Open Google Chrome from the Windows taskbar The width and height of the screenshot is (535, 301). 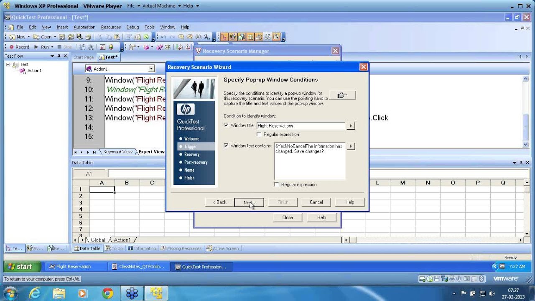(x=107, y=293)
